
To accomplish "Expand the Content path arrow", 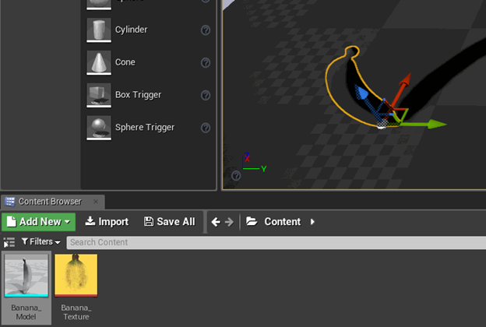I will (x=312, y=222).
